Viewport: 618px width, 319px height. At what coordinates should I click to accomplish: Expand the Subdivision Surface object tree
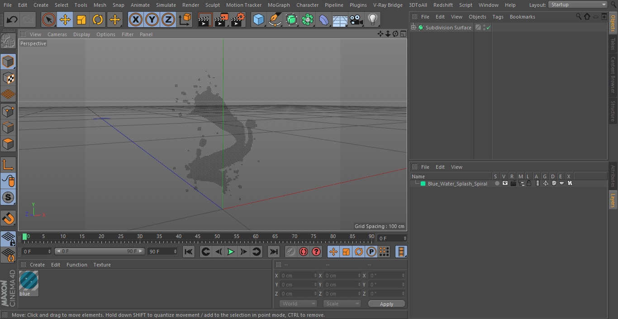pyautogui.click(x=413, y=28)
